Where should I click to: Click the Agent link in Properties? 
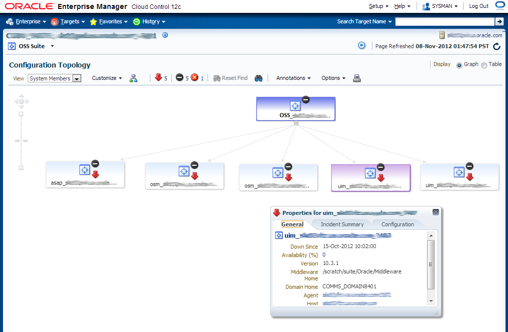357,295
